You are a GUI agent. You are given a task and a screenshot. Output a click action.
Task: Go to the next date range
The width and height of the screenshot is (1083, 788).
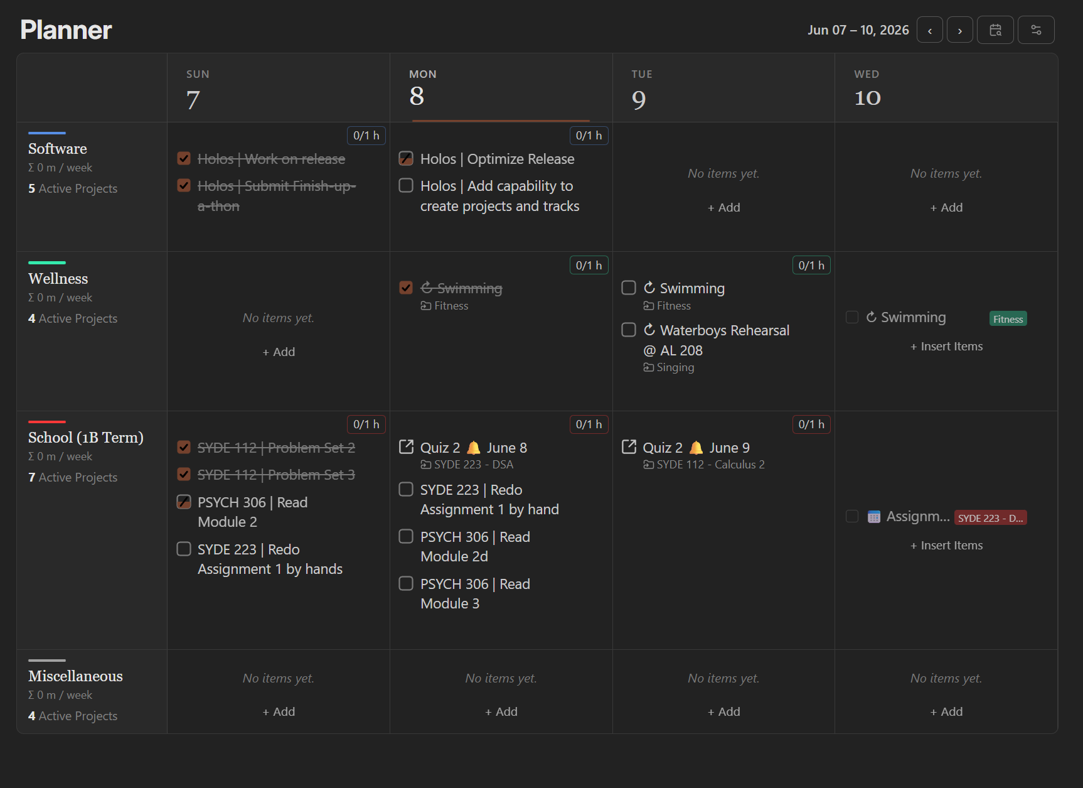959,30
